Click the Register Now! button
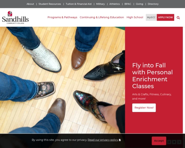The height and width of the screenshot is (148, 185). click(x=144, y=108)
